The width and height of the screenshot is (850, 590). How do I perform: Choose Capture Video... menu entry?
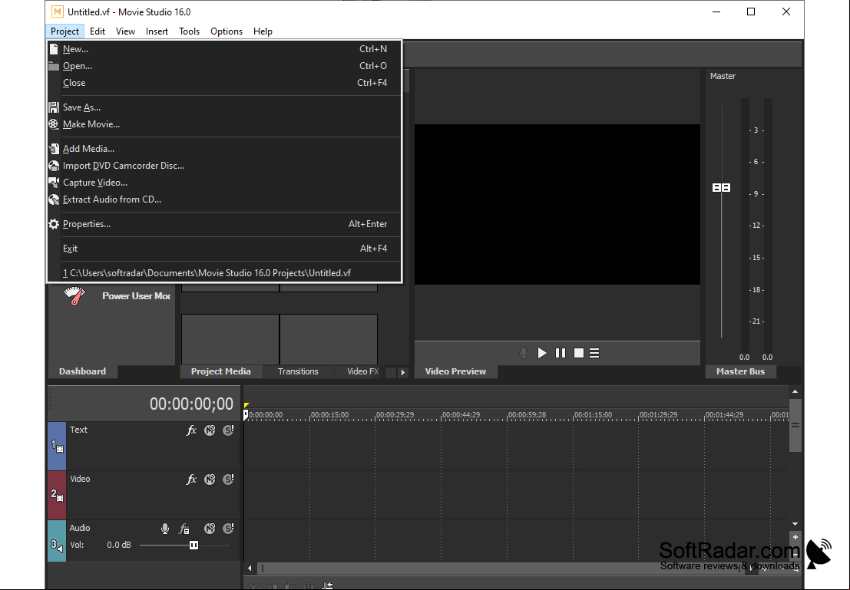[x=224, y=183]
